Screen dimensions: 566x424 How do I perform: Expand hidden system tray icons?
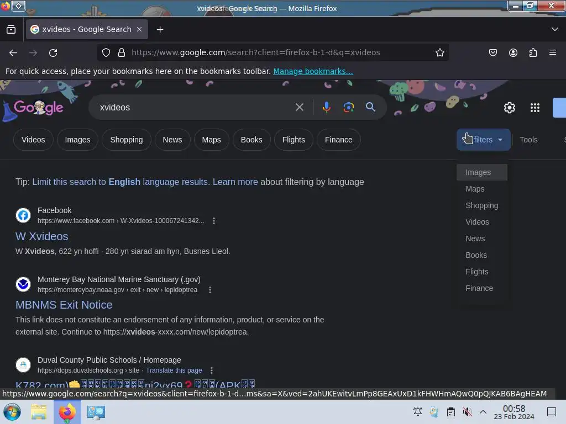(x=483, y=412)
